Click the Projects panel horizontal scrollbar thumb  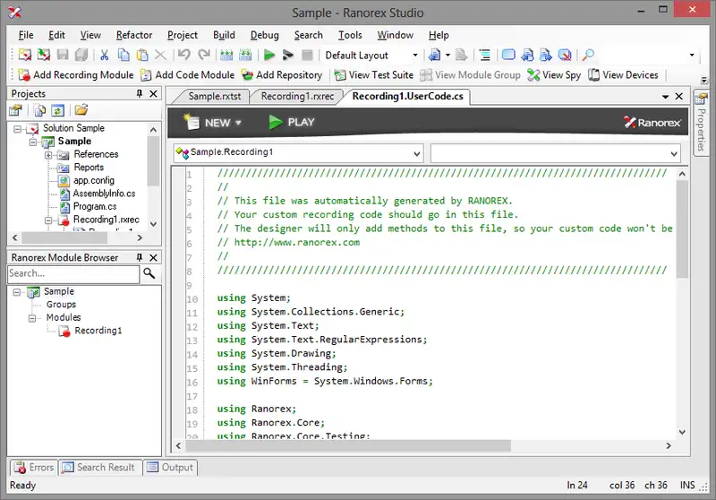(x=64, y=237)
